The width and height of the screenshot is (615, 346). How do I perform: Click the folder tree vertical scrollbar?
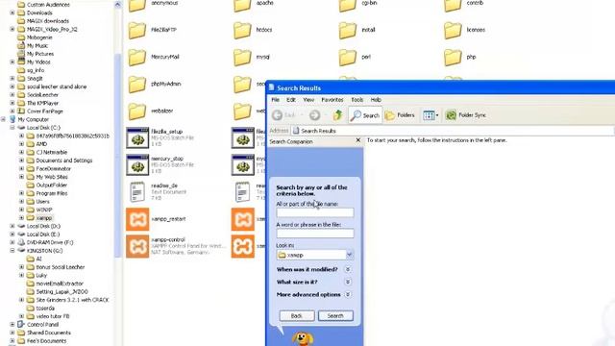coord(117,157)
